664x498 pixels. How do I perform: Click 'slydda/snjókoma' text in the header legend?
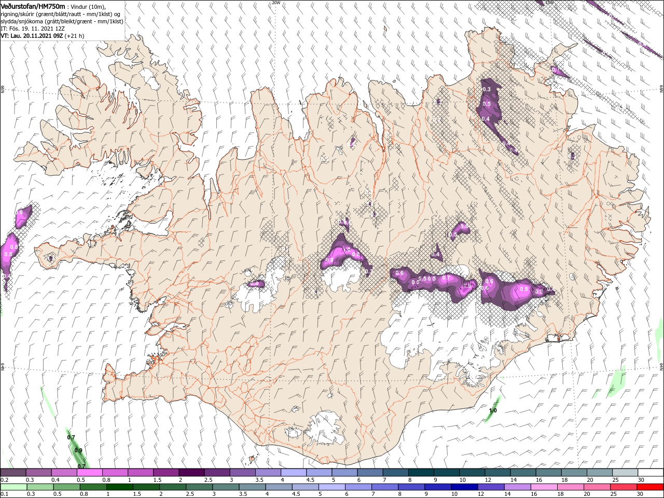[x=23, y=21]
